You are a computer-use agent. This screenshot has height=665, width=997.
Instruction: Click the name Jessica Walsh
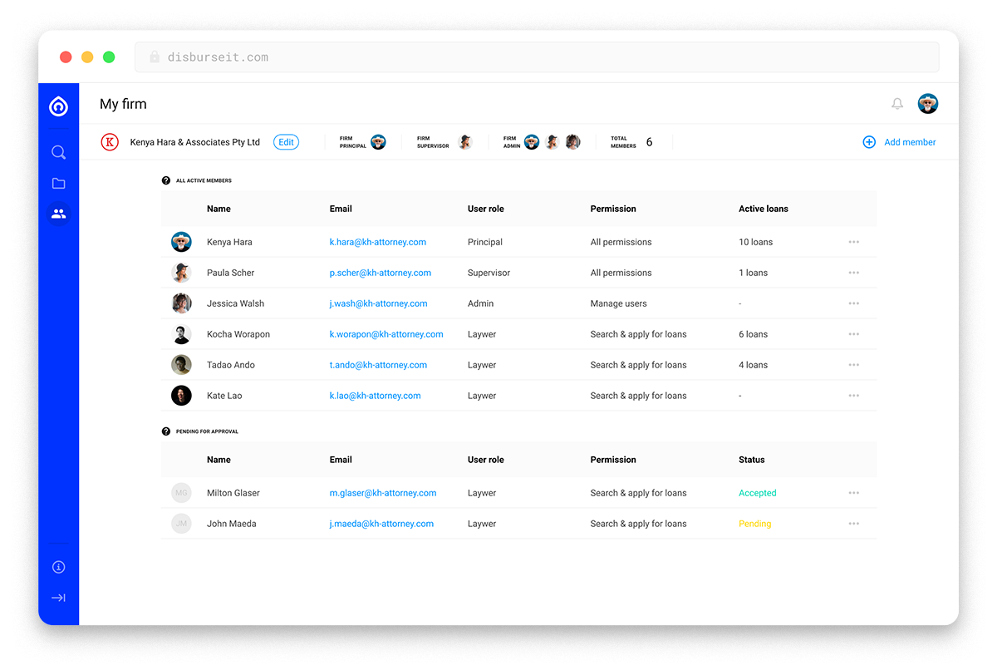(236, 303)
